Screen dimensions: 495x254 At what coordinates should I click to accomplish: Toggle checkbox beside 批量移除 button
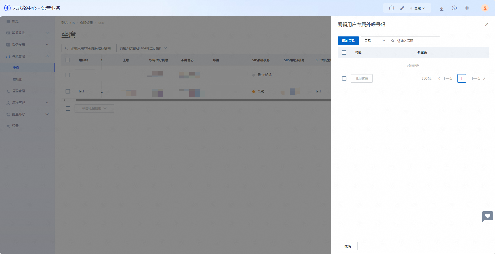[x=344, y=78]
